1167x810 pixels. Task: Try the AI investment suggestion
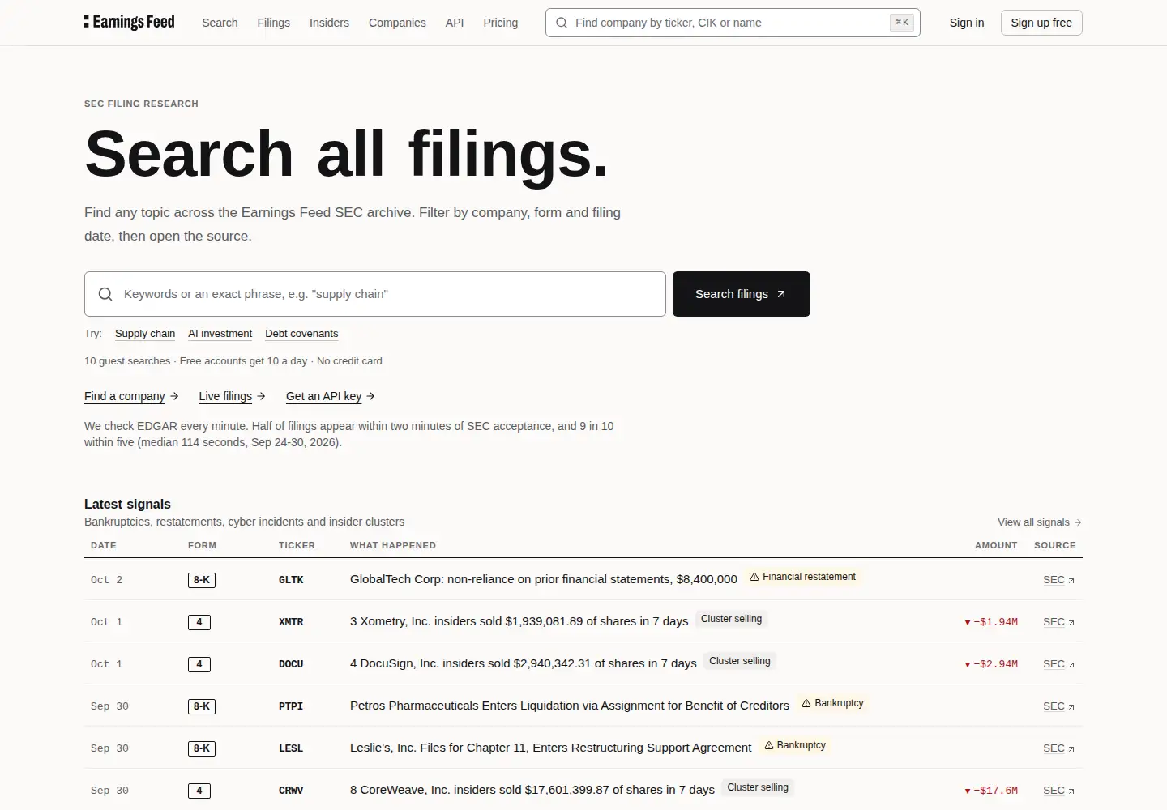[x=220, y=334]
